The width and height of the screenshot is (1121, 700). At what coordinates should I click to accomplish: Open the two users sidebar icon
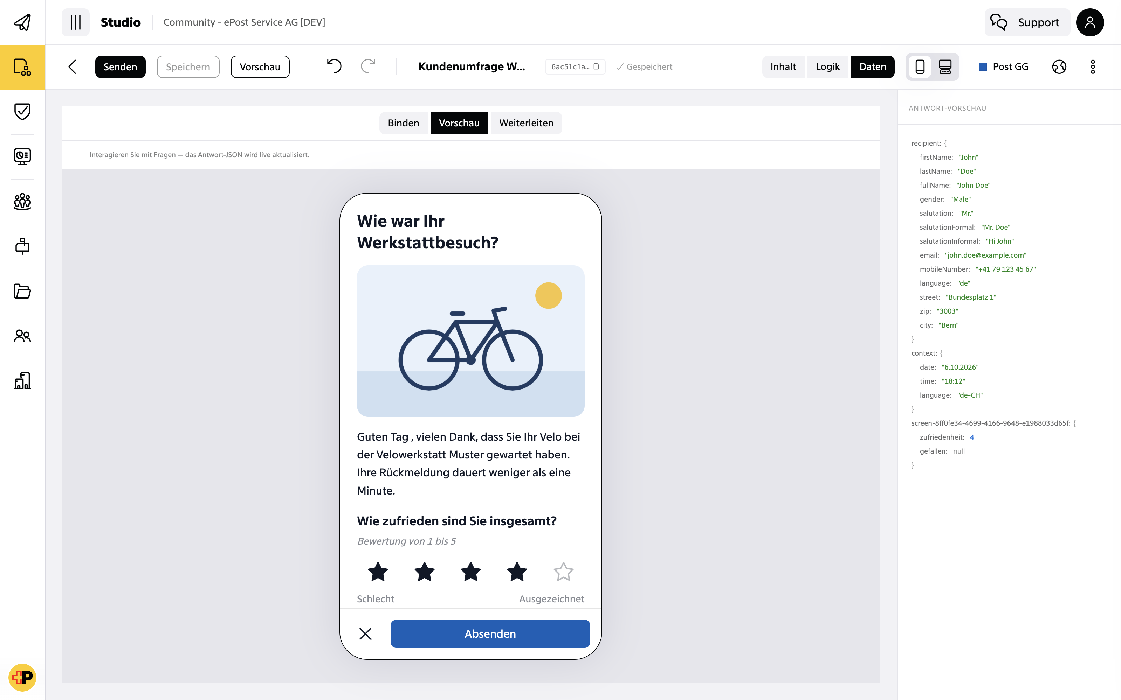pos(22,336)
